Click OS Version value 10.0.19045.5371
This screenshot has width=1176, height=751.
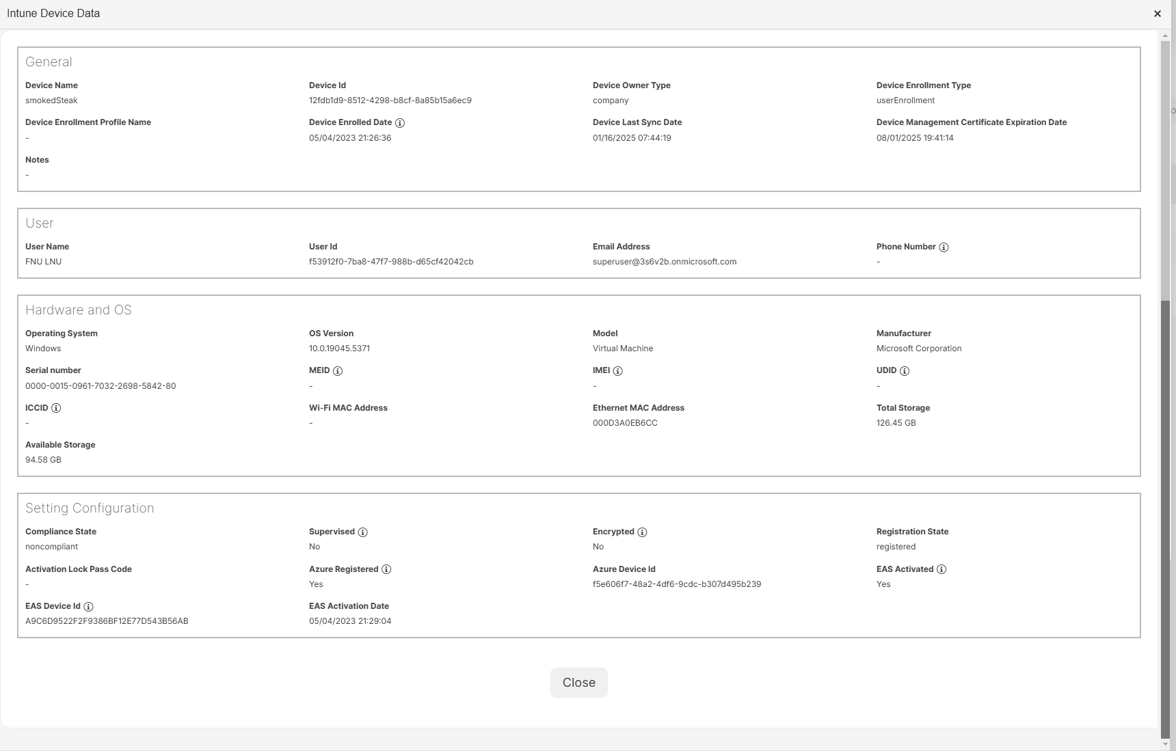(339, 349)
